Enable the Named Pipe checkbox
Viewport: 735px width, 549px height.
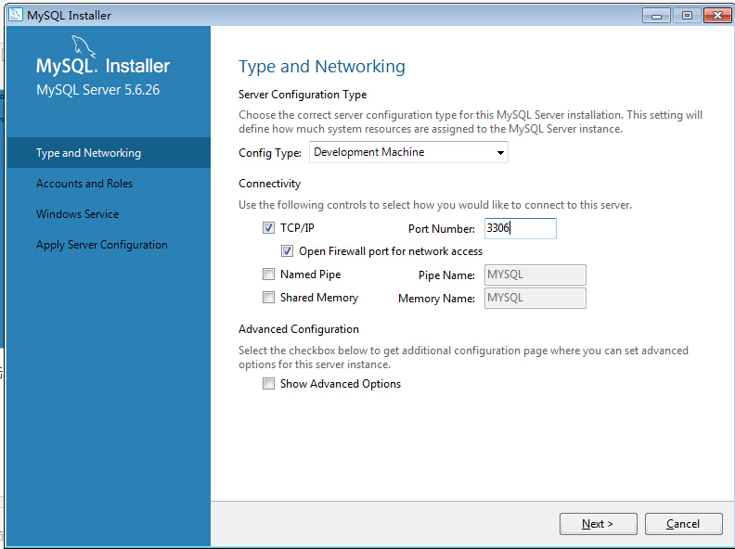point(268,274)
